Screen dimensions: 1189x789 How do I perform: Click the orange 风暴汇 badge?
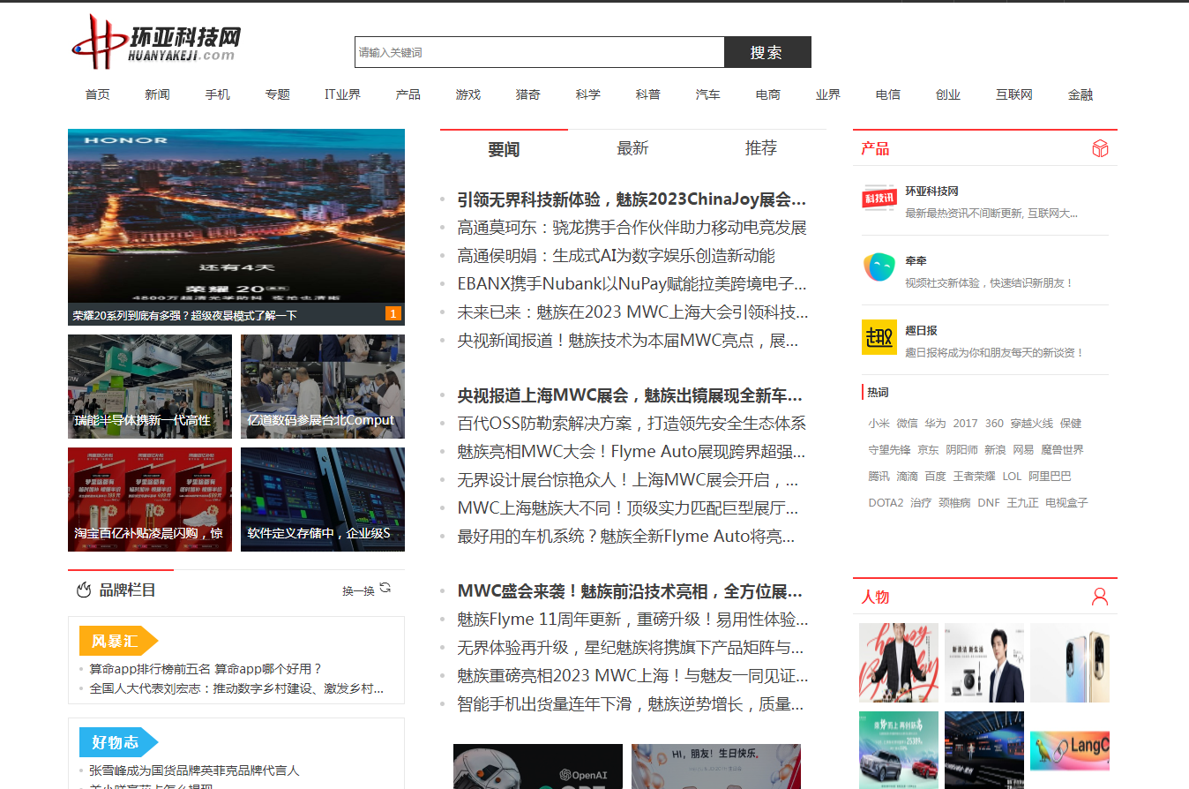(x=118, y=641)
